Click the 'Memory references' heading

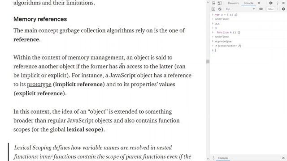40,19
